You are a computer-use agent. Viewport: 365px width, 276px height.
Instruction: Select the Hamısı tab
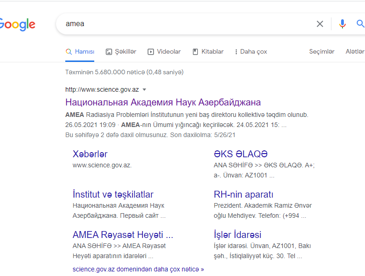(x=80, y=51)
